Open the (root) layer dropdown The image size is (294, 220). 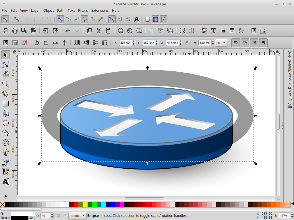click(78, 215)
